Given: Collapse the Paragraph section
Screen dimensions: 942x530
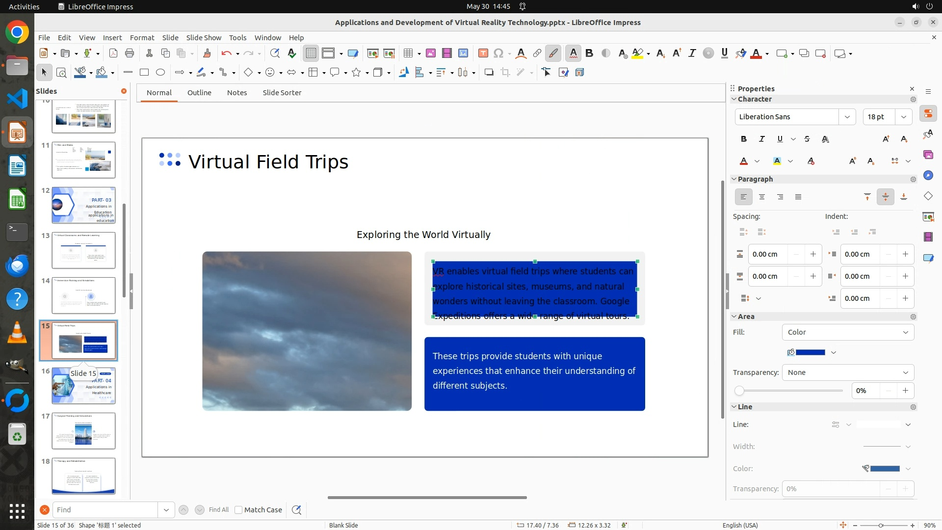Looking at the screenshot, I should [x=734, y=179].
